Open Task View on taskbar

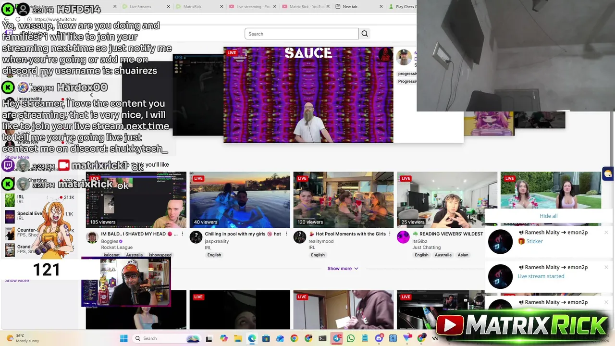209,338
